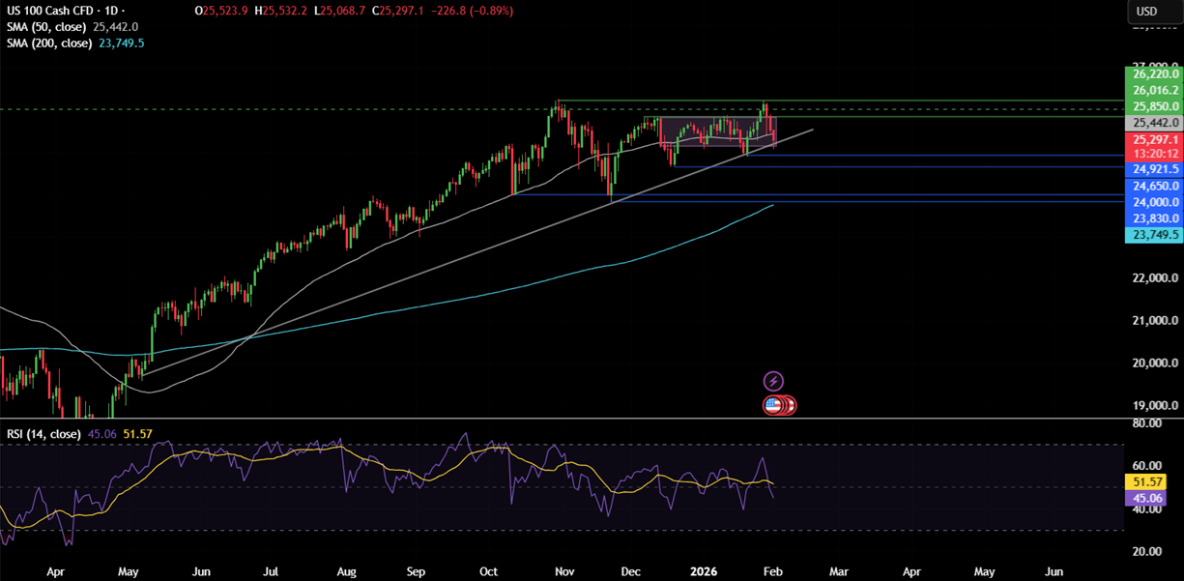Click the yellow 51.57 RSI value tag
Image resolution: width=1184 pixels, height=581 pixels.
point(1146,481)
